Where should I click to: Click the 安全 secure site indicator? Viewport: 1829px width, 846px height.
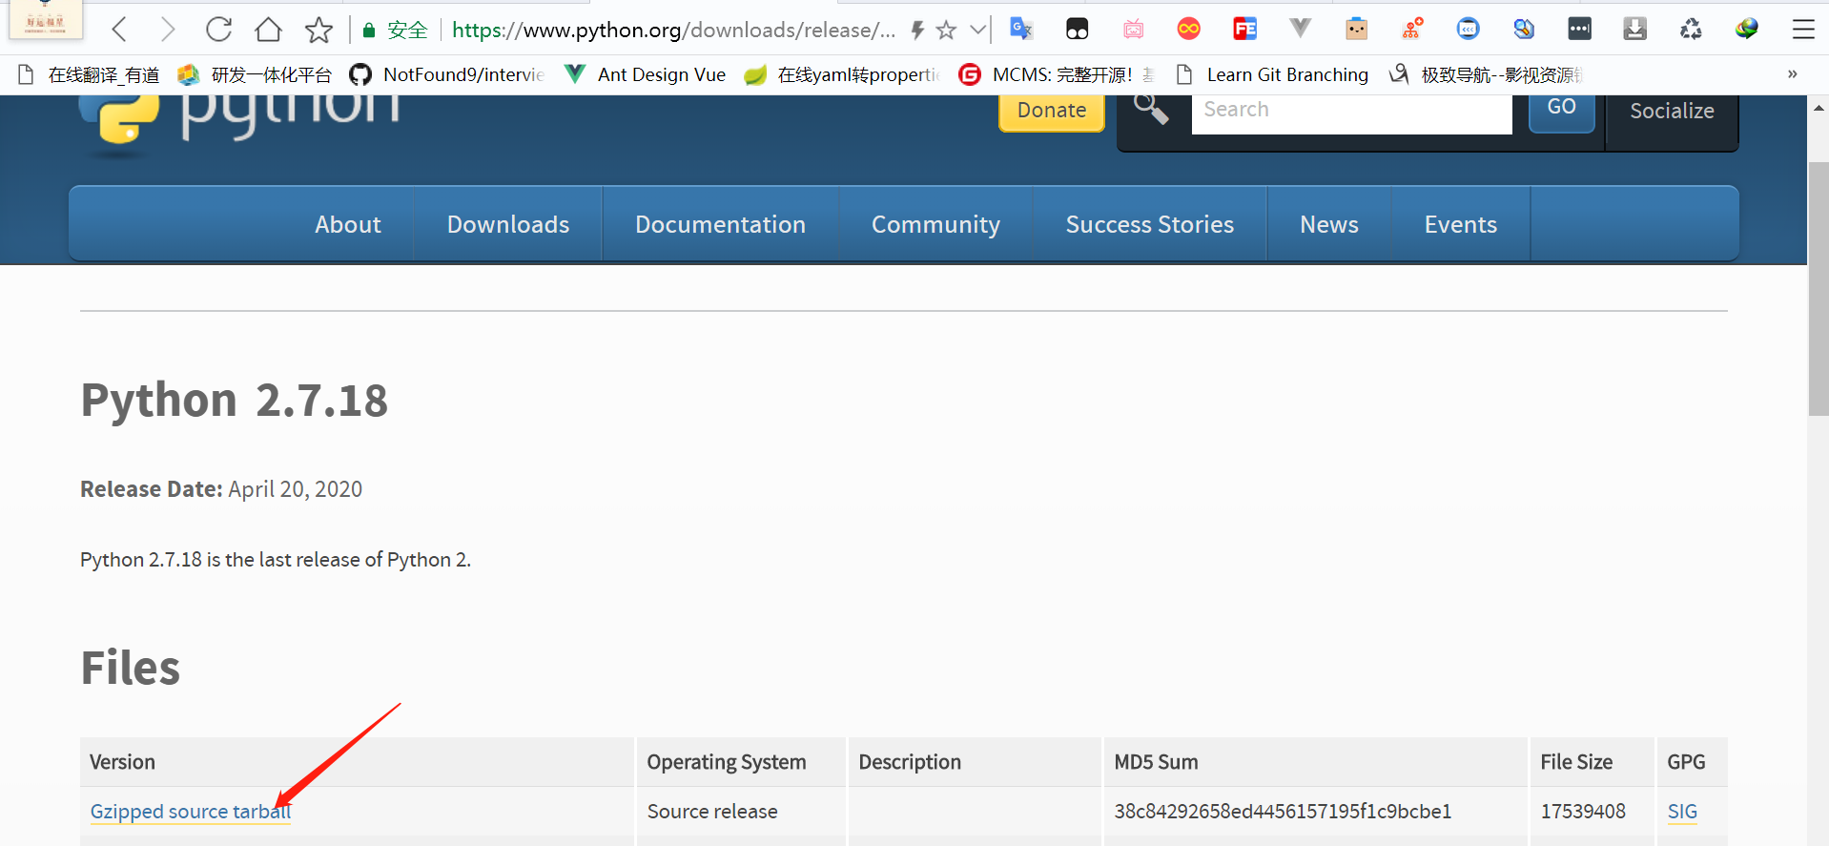click(x=395, y=30)
